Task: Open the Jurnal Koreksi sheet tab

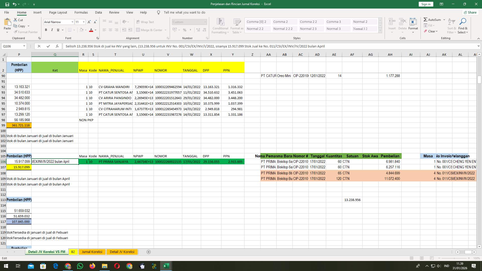Action: click(x=92, y=252)
